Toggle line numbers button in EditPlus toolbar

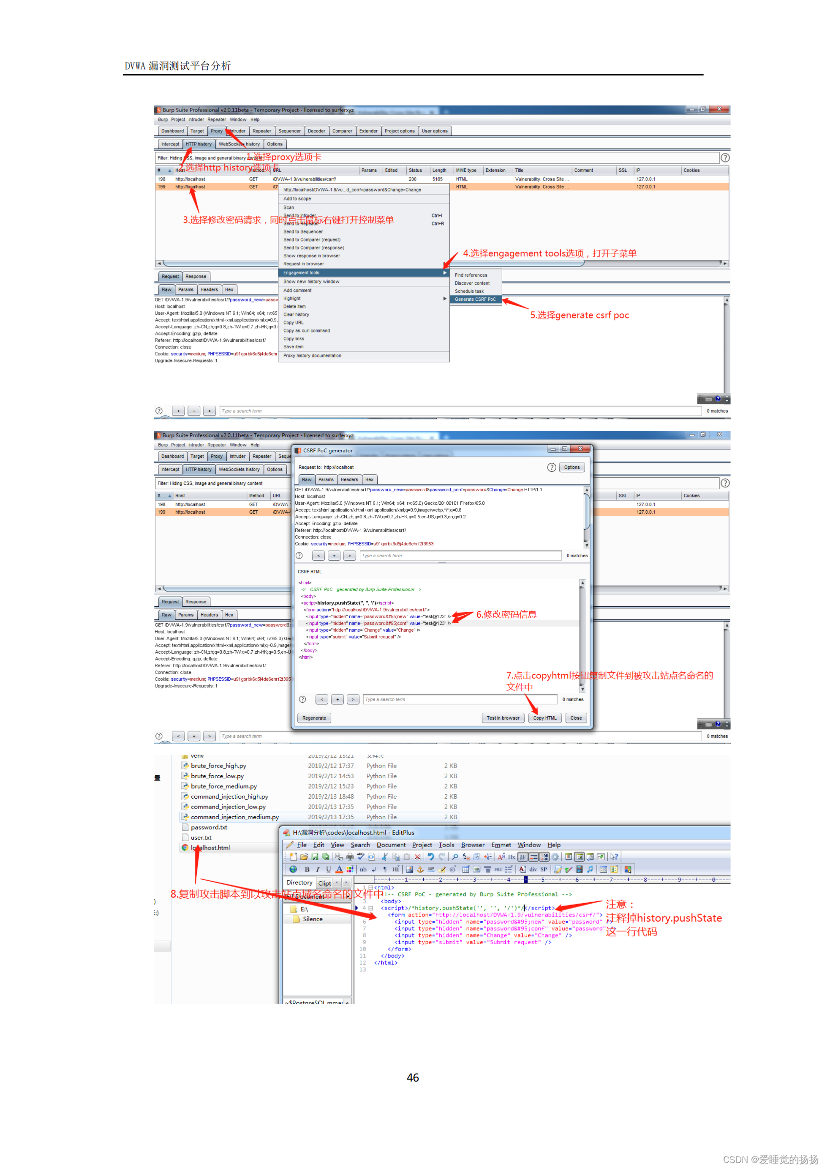tap(545, 857)
